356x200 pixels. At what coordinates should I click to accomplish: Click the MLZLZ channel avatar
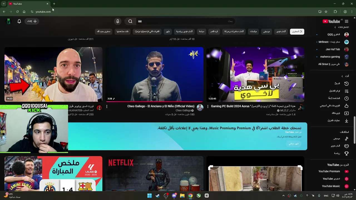coord(301,108)
